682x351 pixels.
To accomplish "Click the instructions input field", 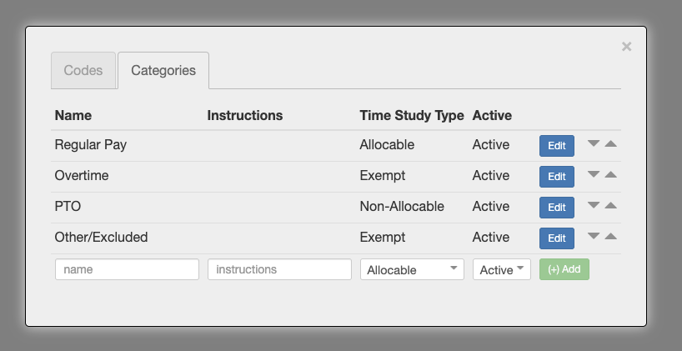I will coord(279,269).
